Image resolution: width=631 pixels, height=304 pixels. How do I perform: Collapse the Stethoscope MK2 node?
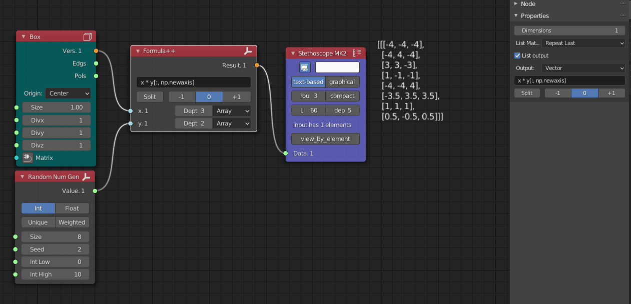click(x=293, y=53)
